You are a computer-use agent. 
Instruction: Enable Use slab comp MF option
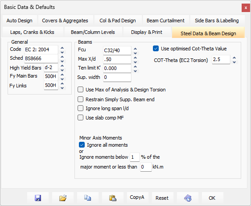pyautogui.click(x=80, y=118)
